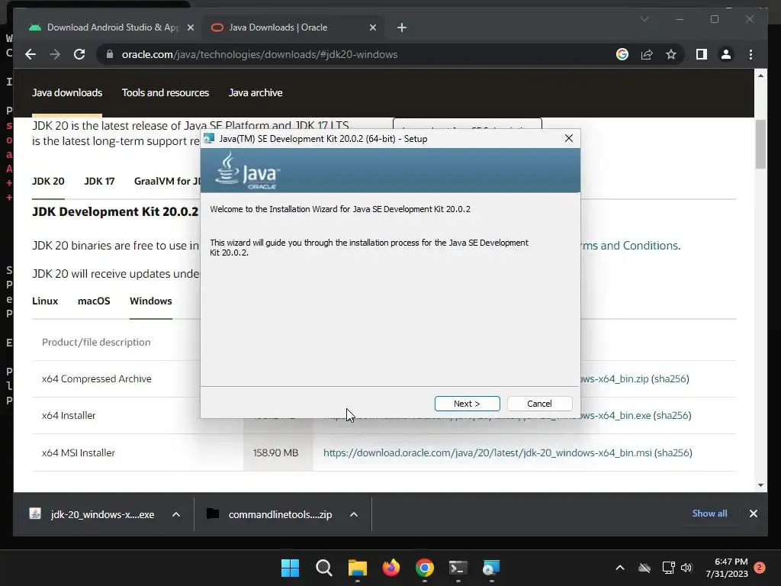Screen dimensions: 781x586
Task: Click the Terms and Conditions link text
Action: click(629, 246)
